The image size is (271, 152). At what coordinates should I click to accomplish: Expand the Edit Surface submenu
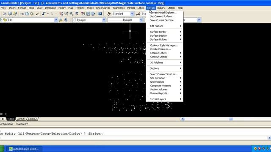pyautogui.click(x=165, y=26)
